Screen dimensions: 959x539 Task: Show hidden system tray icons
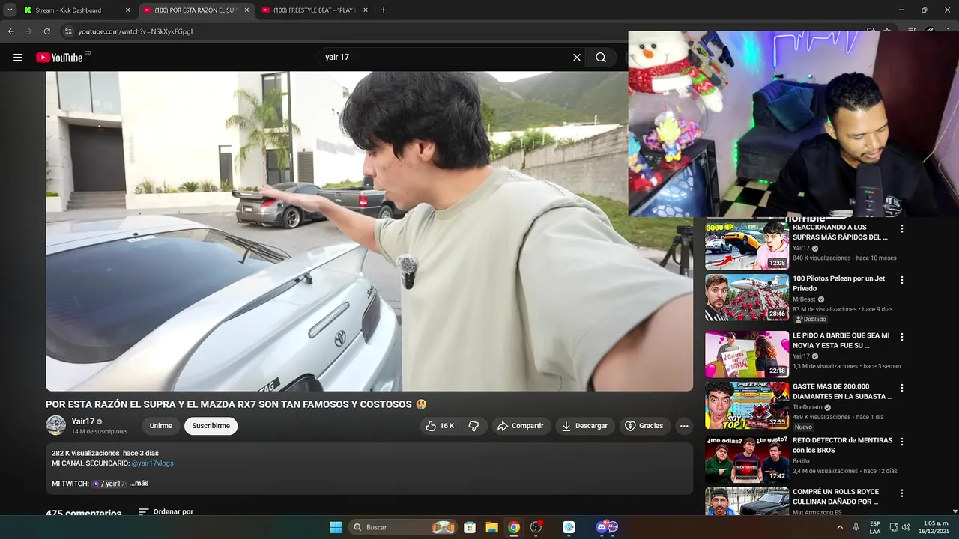(840, 527)
